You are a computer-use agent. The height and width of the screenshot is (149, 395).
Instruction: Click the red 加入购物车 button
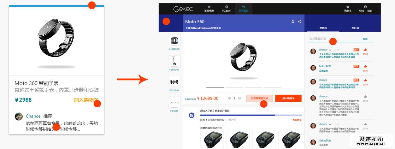coord(288,99)
